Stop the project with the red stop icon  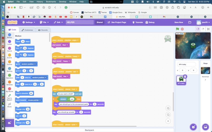[182, 29]
